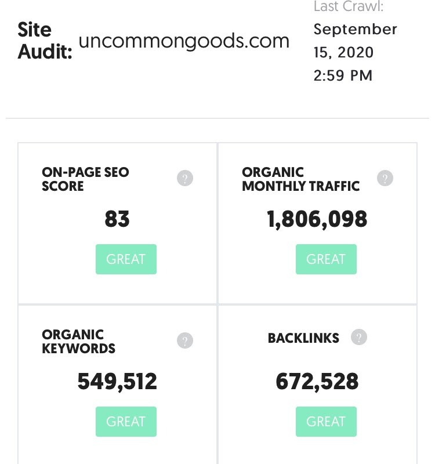
Task: Click the Last Crawl label
Action: click(349, 6)
